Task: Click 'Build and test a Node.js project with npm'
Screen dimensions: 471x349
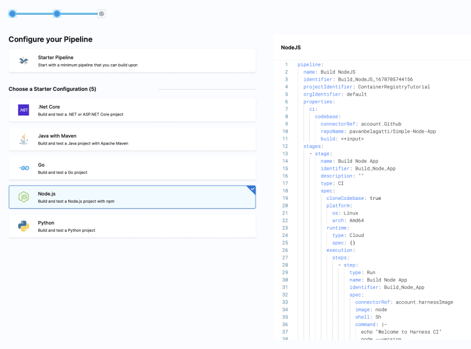Action: tap(76, 201)
